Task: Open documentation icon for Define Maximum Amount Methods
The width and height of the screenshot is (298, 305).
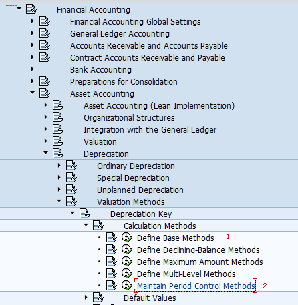Action: [x=112, y=262]
